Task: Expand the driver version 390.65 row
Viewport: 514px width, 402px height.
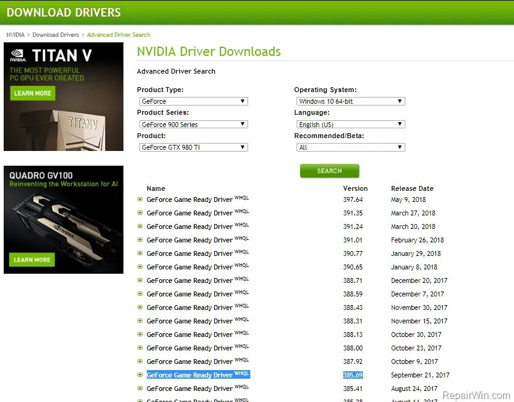Action: 140,267
